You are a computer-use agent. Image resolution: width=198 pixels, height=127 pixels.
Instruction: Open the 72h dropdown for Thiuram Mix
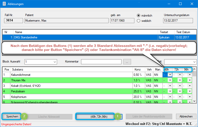[180, 80]
